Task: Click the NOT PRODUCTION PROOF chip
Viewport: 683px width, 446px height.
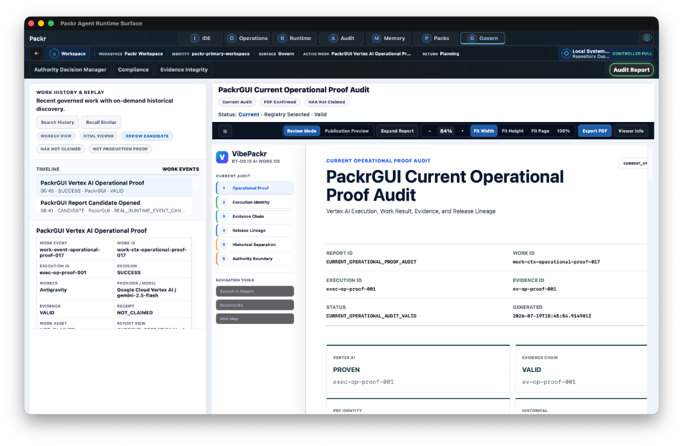Action: [x=120, y=149]
